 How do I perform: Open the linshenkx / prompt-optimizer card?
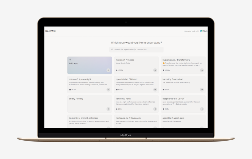(90, 121)
